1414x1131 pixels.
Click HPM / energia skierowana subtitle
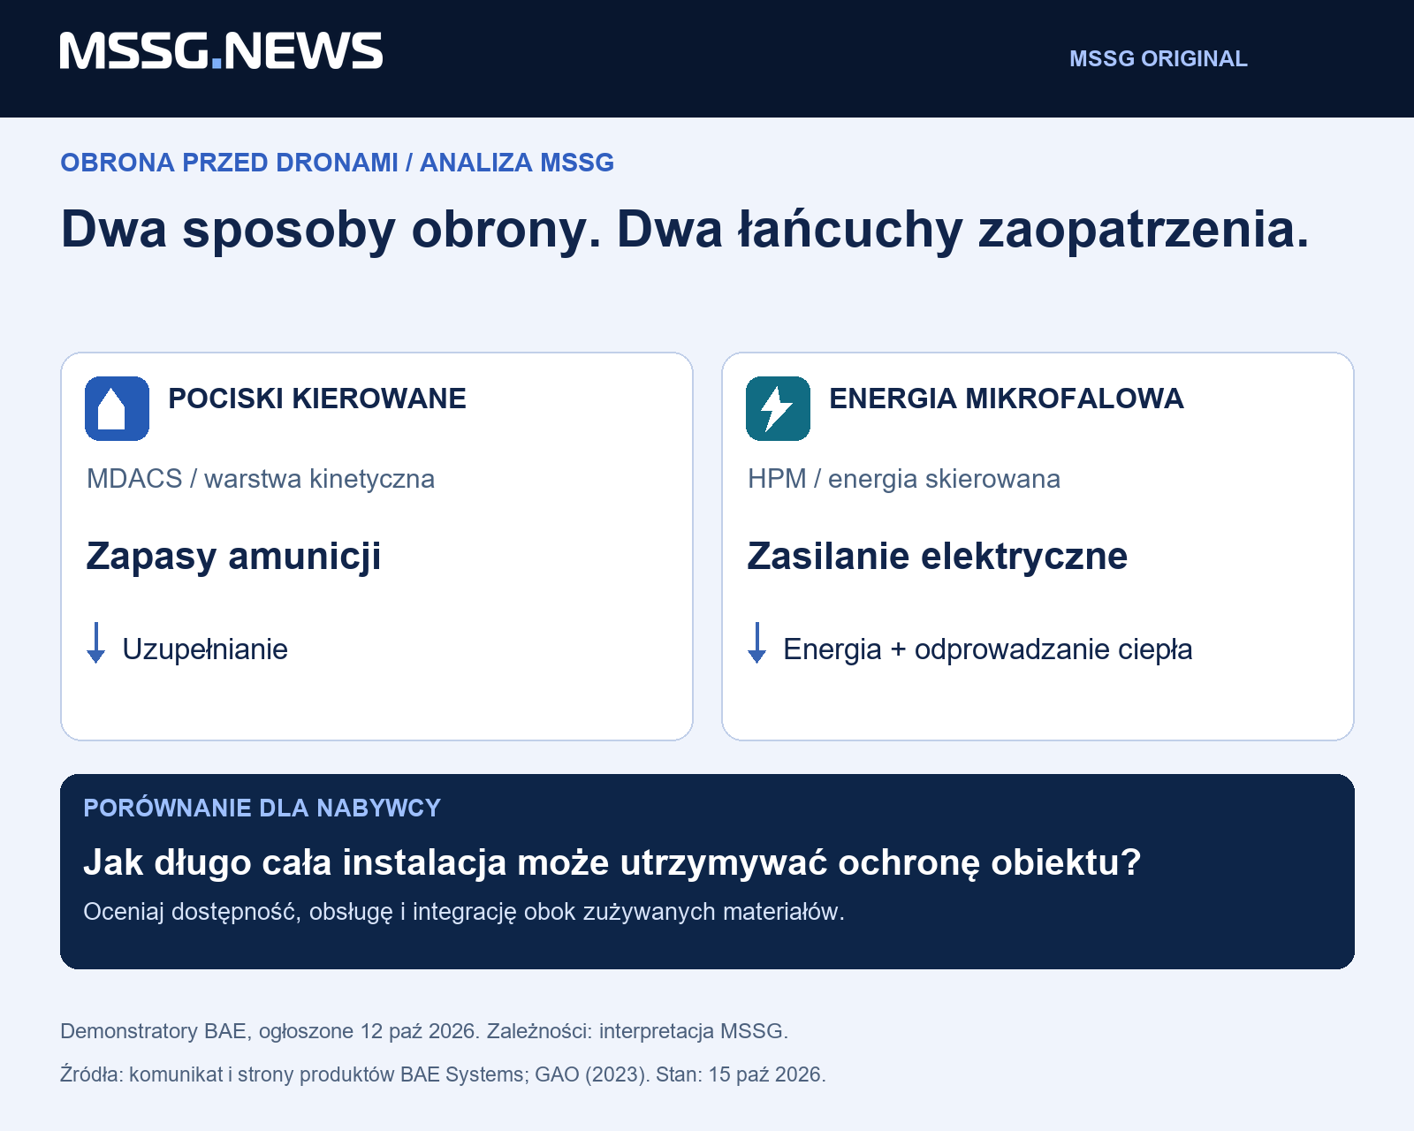pos(904,479)
